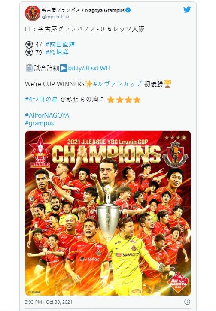
Task: Click the trophy emoji after 初優勝
Action: (x=167, y=84)
